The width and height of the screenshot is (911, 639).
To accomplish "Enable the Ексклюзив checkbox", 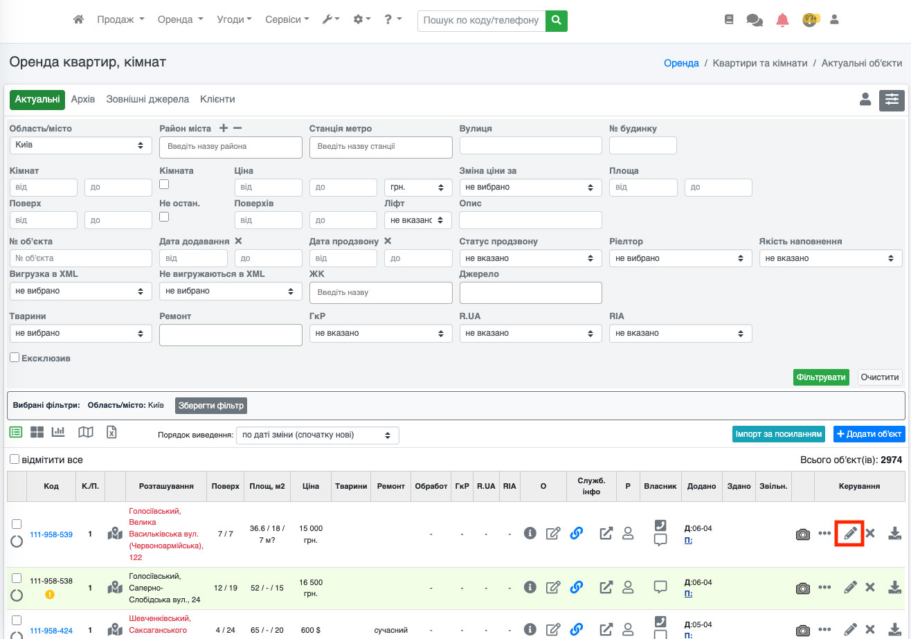I will [15, 358].
